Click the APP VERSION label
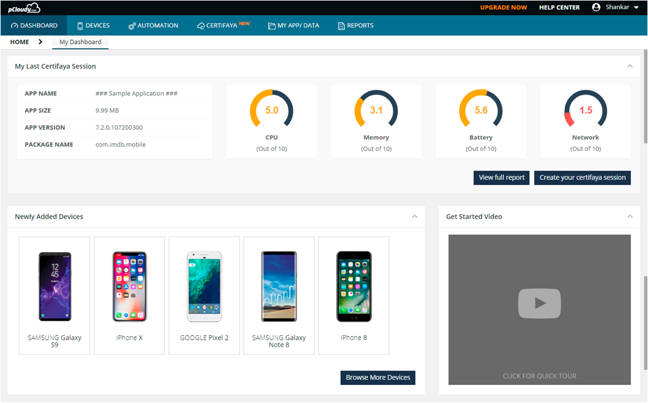 [x=45, y=127]
